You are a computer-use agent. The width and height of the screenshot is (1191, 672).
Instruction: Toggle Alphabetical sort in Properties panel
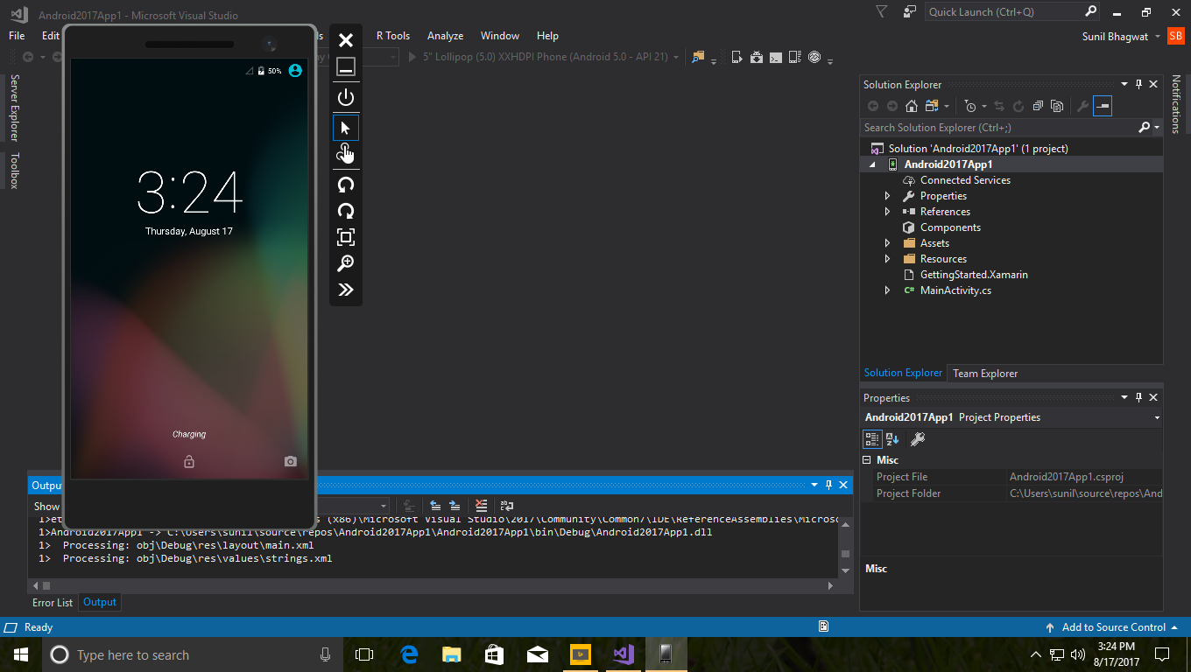point(892,439)
